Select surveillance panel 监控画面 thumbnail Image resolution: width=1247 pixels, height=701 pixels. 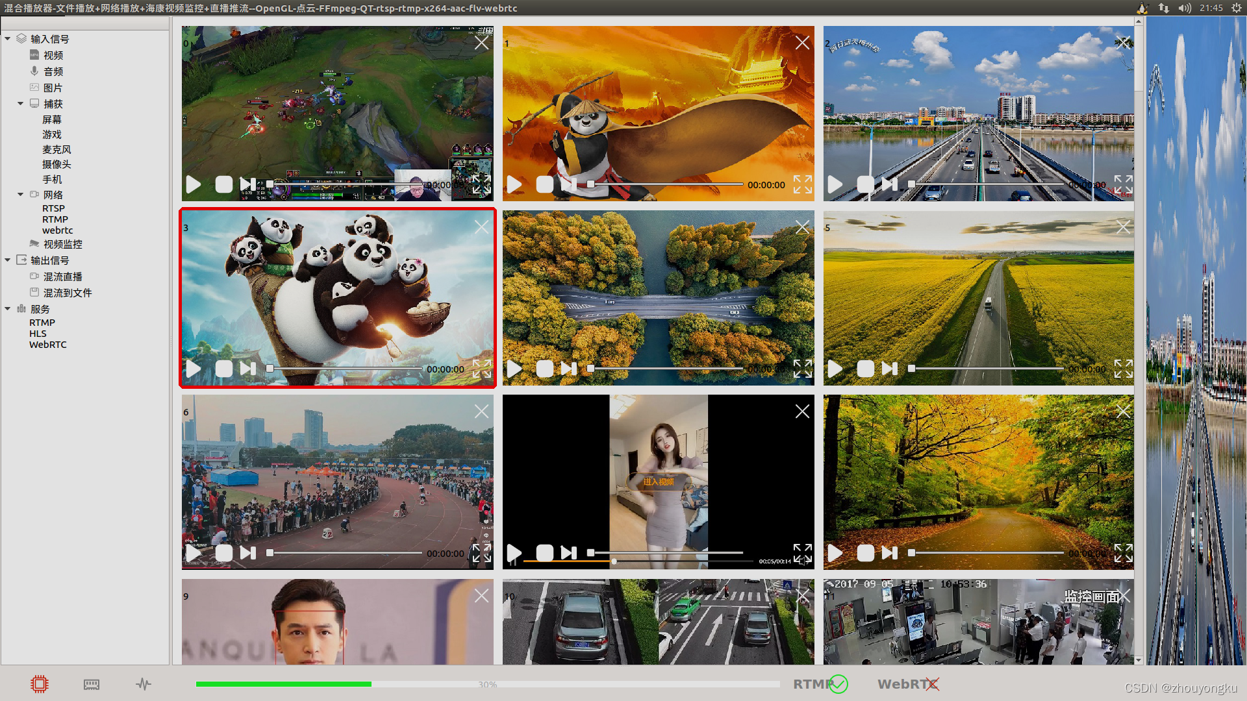tap(979, 621)
